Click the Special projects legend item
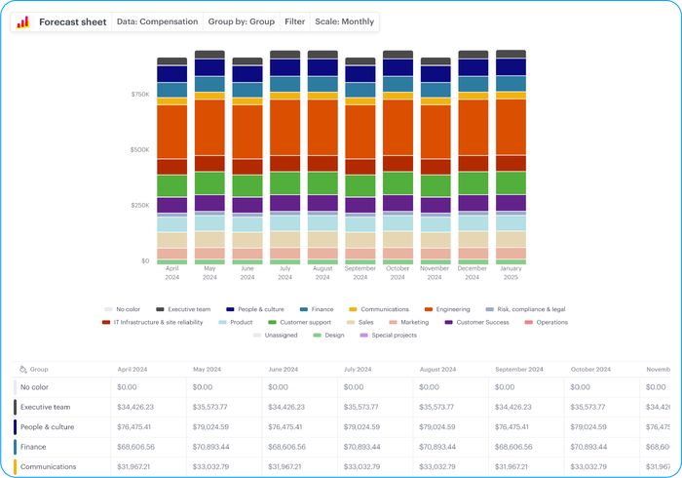This screenshot has height=478, width=682. tap(365, 335)
